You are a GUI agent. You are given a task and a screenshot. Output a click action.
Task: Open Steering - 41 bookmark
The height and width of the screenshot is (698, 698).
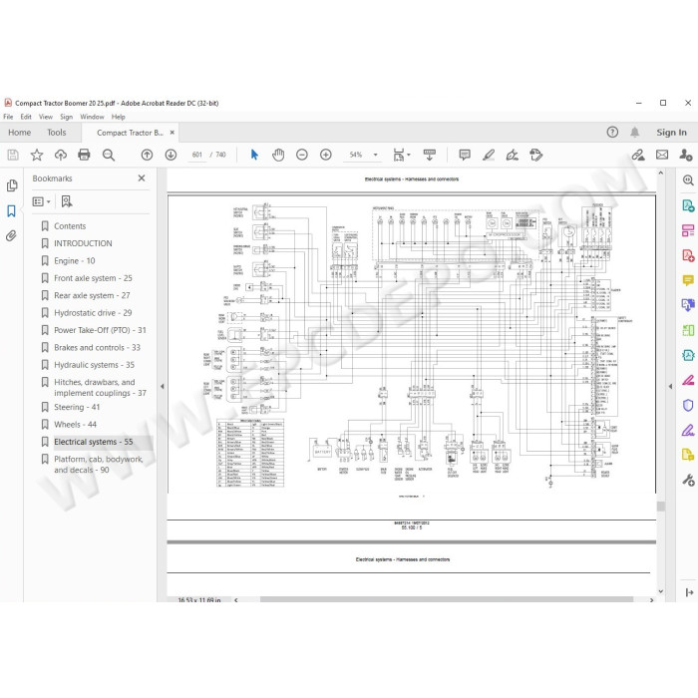pos(77,407)
